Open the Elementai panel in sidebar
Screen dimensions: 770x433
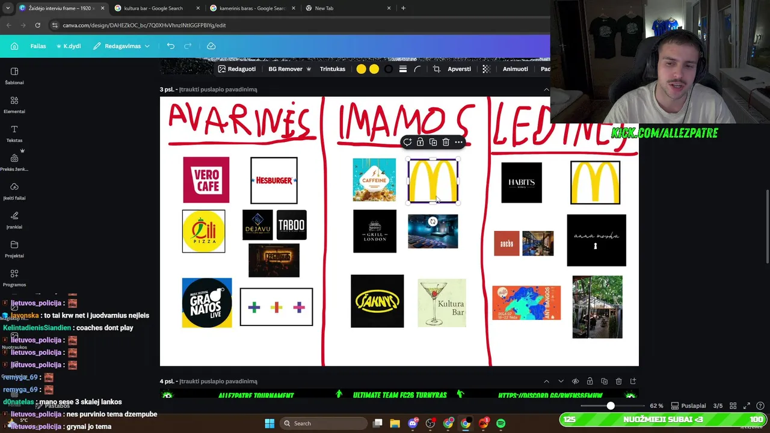[14, 105]
